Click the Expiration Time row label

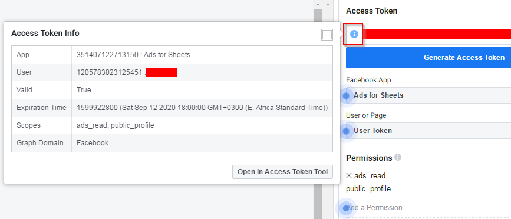tap(41, 108)
